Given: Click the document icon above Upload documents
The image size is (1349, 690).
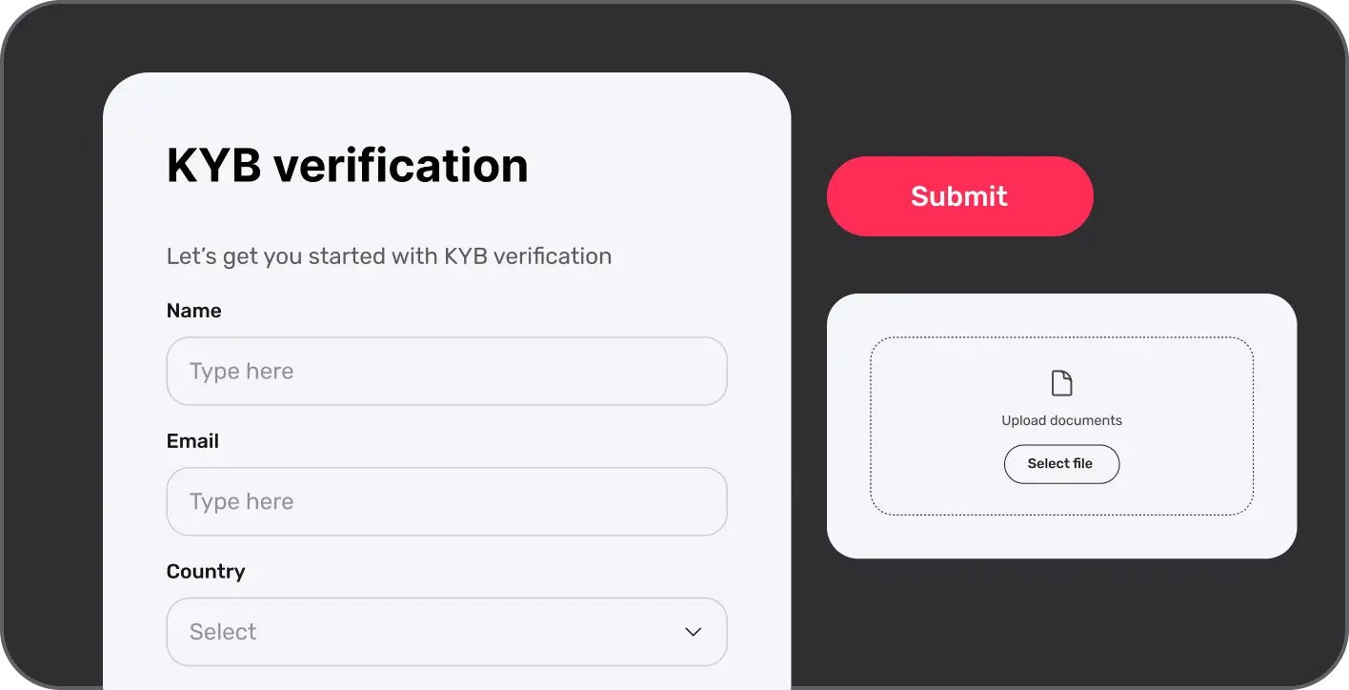Looking at the screenshot, I should pos(1061,383).
